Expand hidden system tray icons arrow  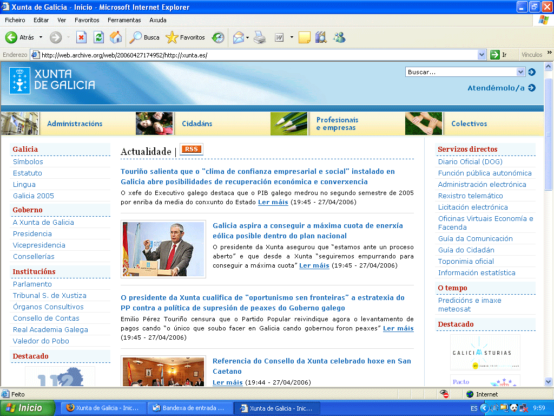[484, 408]
